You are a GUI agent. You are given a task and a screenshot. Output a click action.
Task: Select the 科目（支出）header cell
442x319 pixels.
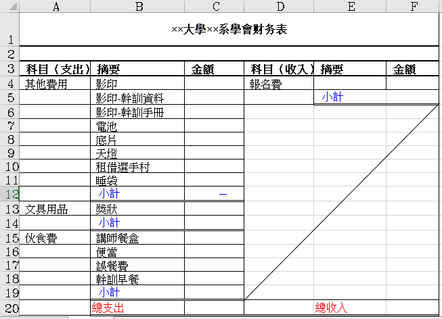tap(56, 69)
